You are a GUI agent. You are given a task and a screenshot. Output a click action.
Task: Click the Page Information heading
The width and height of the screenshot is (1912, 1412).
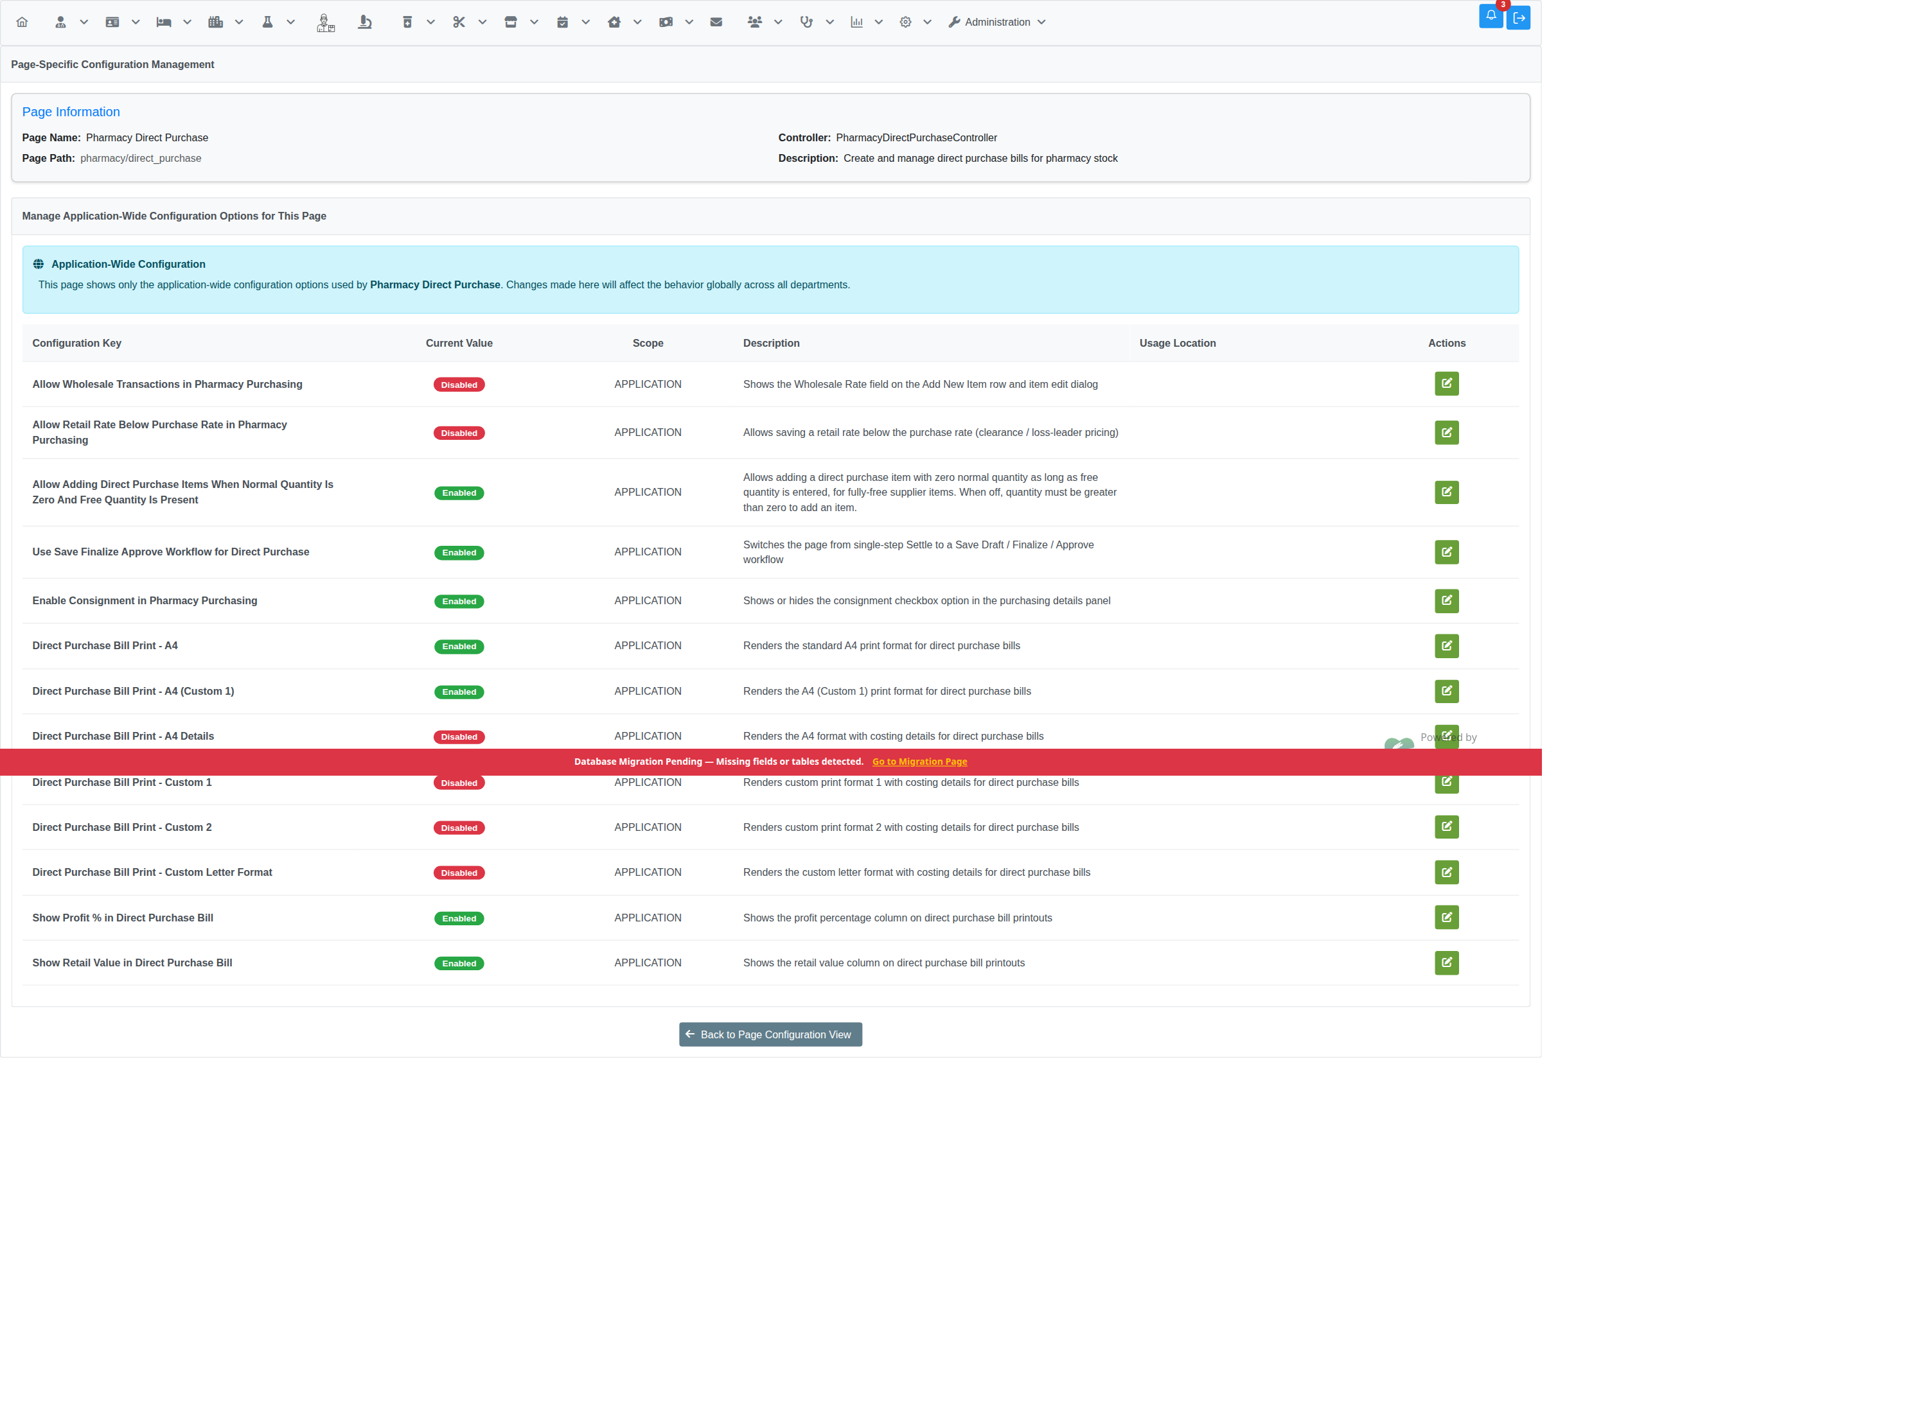pos(71,112)
